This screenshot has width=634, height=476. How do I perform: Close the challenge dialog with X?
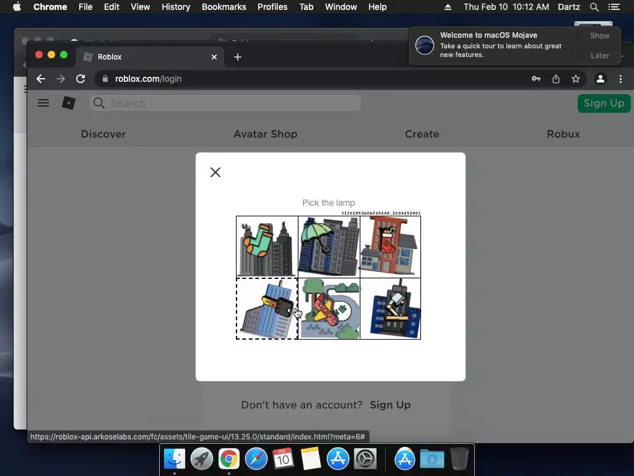215,172
